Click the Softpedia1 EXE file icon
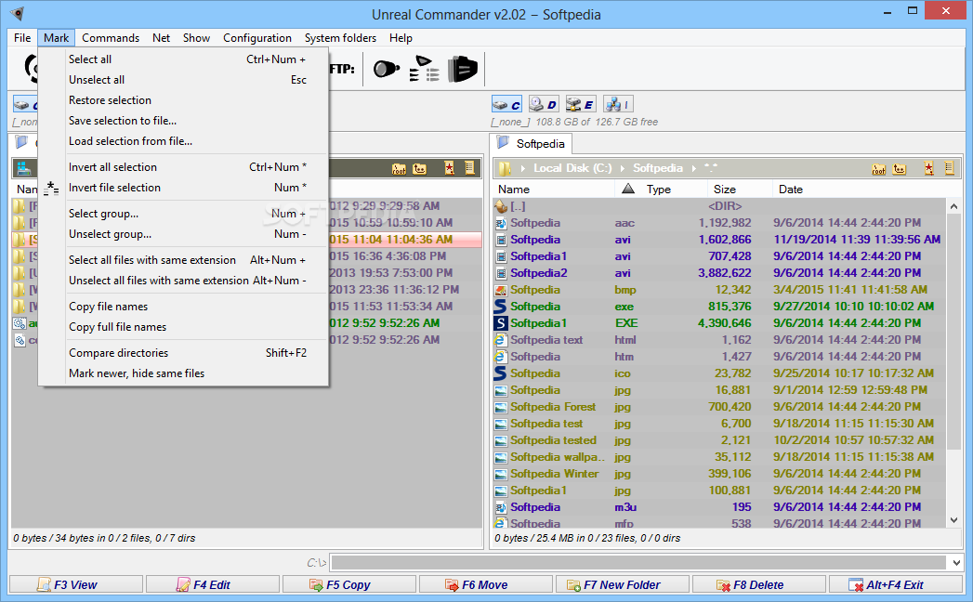Viewport: 973px width, 602px height. point(500,323)
